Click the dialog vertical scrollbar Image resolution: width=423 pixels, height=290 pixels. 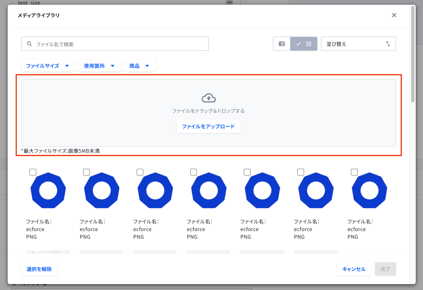pos(413,54)
